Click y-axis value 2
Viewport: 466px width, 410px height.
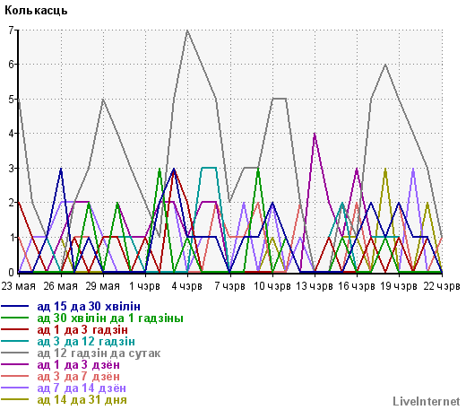coord(11,203)
